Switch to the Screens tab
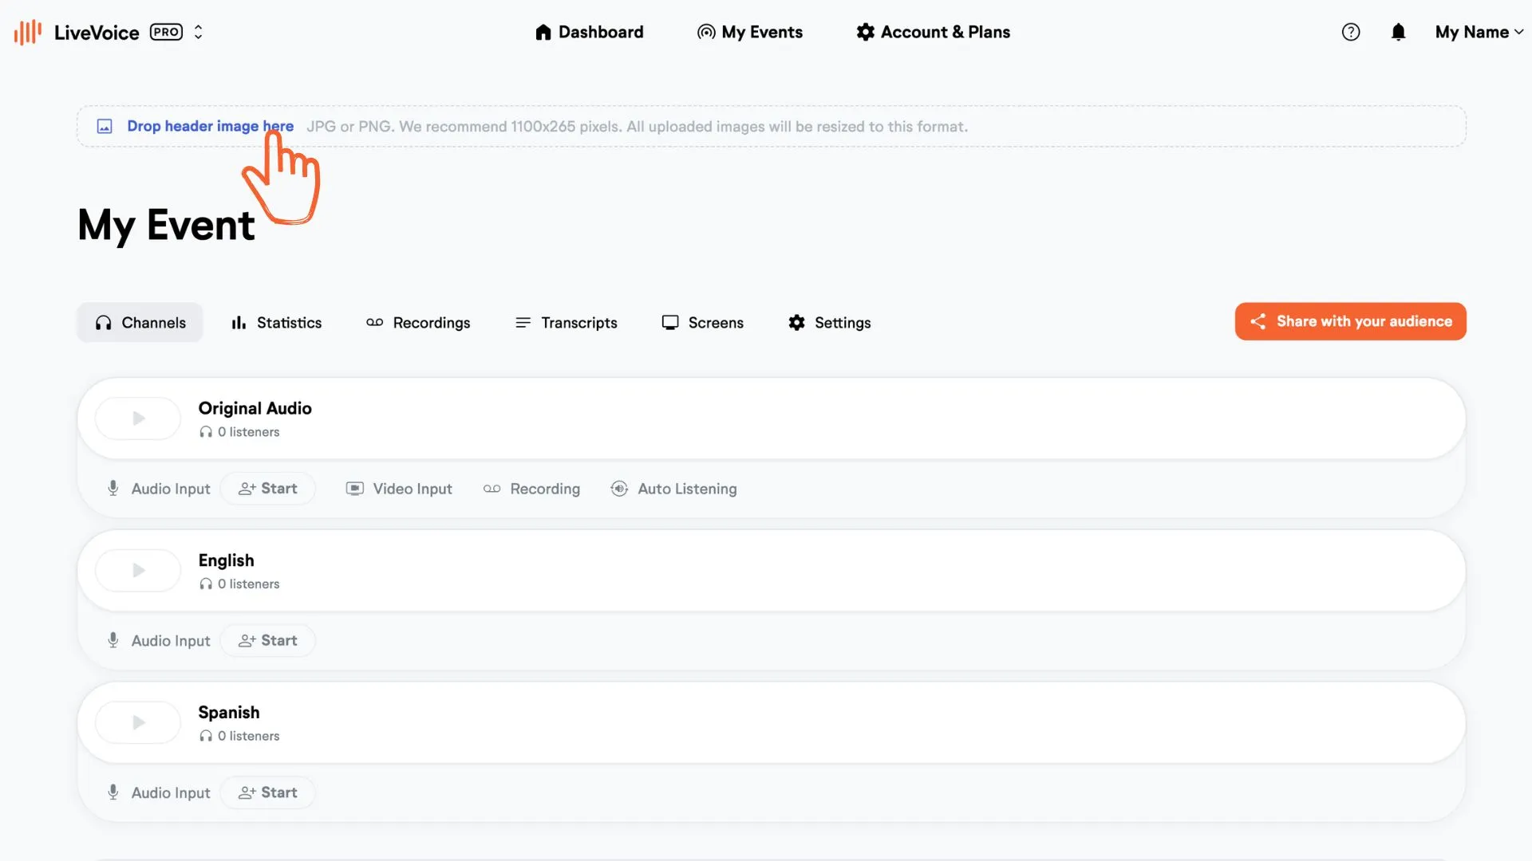Viewport: 1532px width, 861px height. (702, 322)
